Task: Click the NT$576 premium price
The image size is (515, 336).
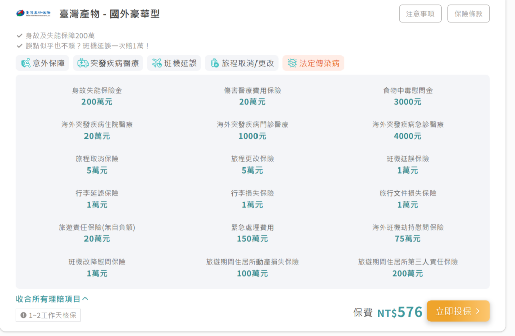Action: point(400,312)
